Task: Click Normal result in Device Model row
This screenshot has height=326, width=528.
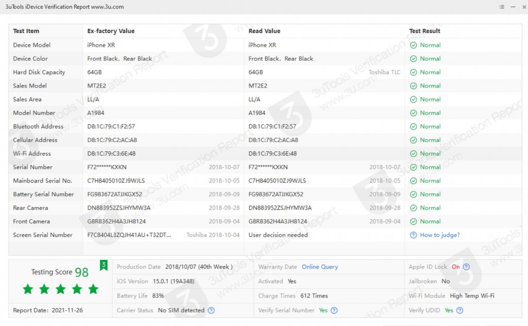Action: [x=430, y=45]
